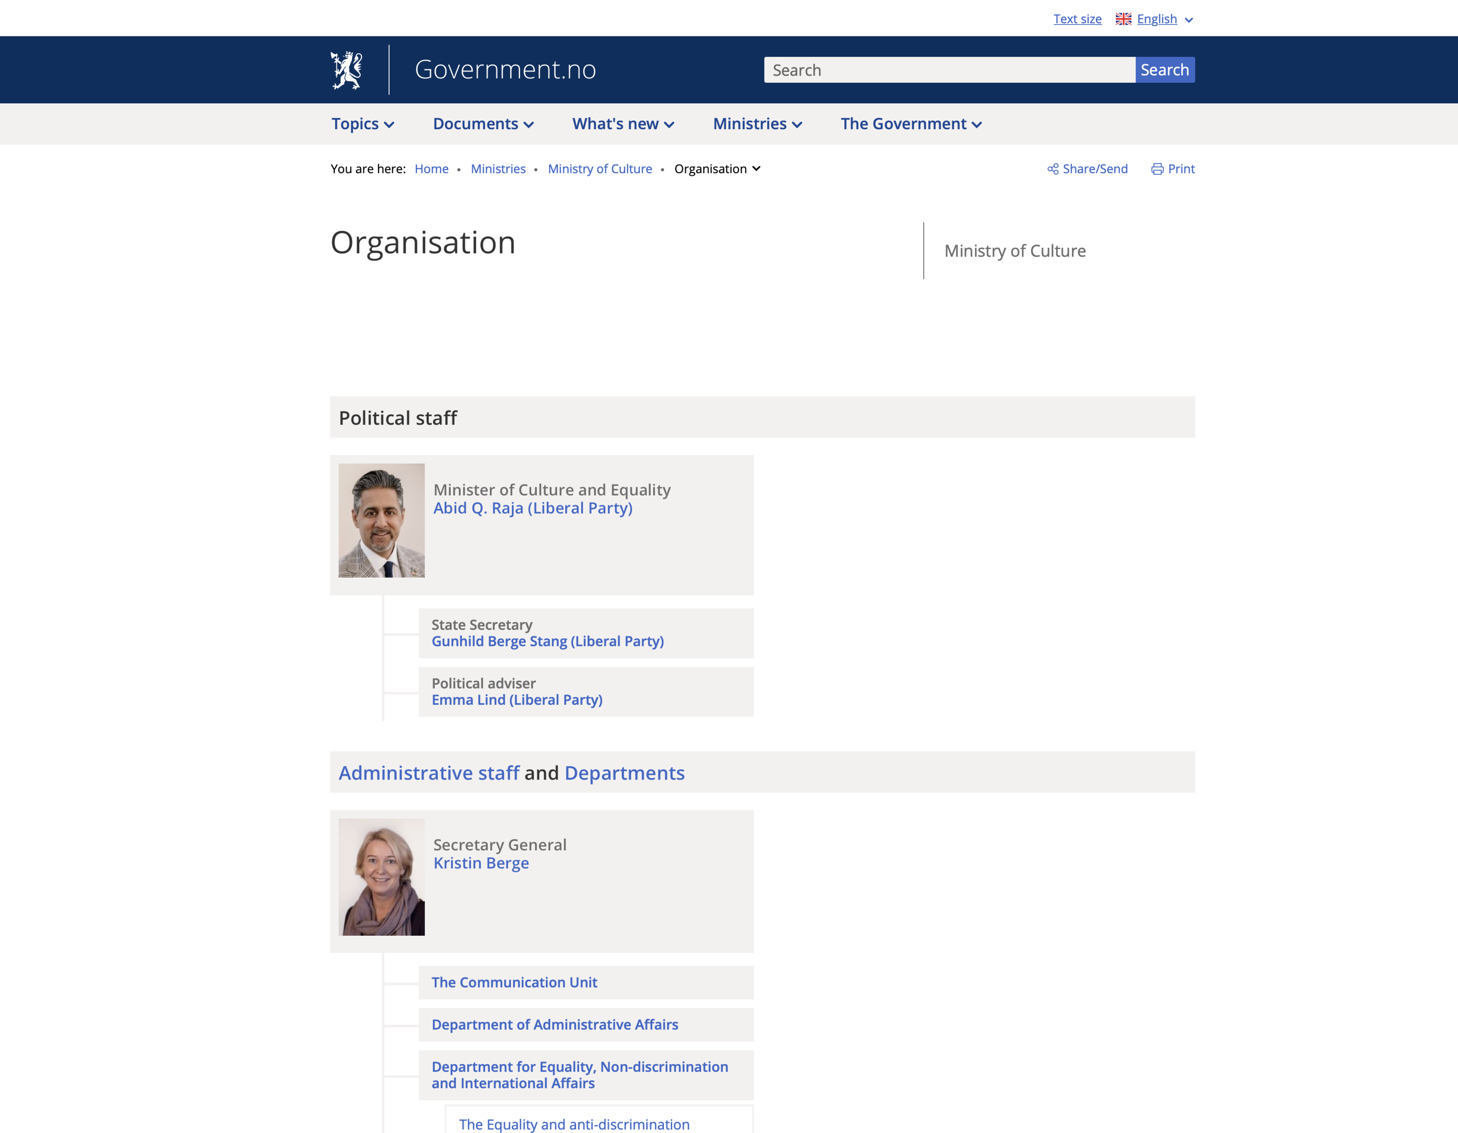Open Abid Q. Raja's profile link
The width and height of the screenshot is (1458, 1133).
pos(532,508)
